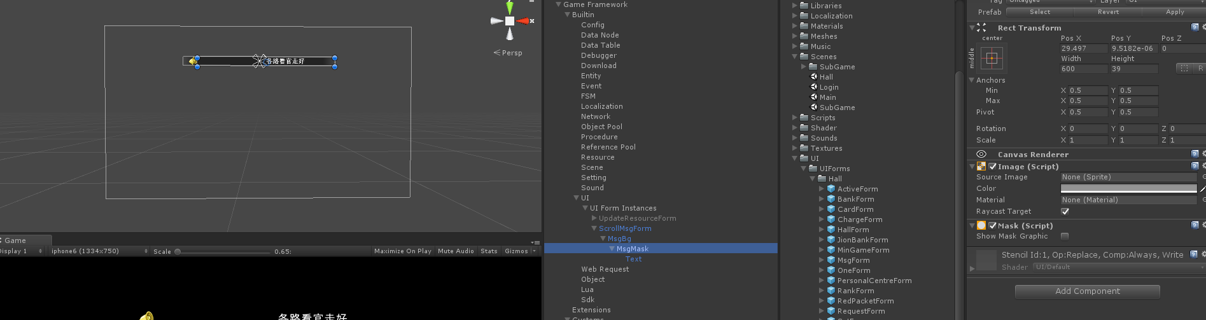Toggle the Raycast Target checkbox
Image resolution: width=1206 pixels, height=320 pixels.
(1065, 211)
